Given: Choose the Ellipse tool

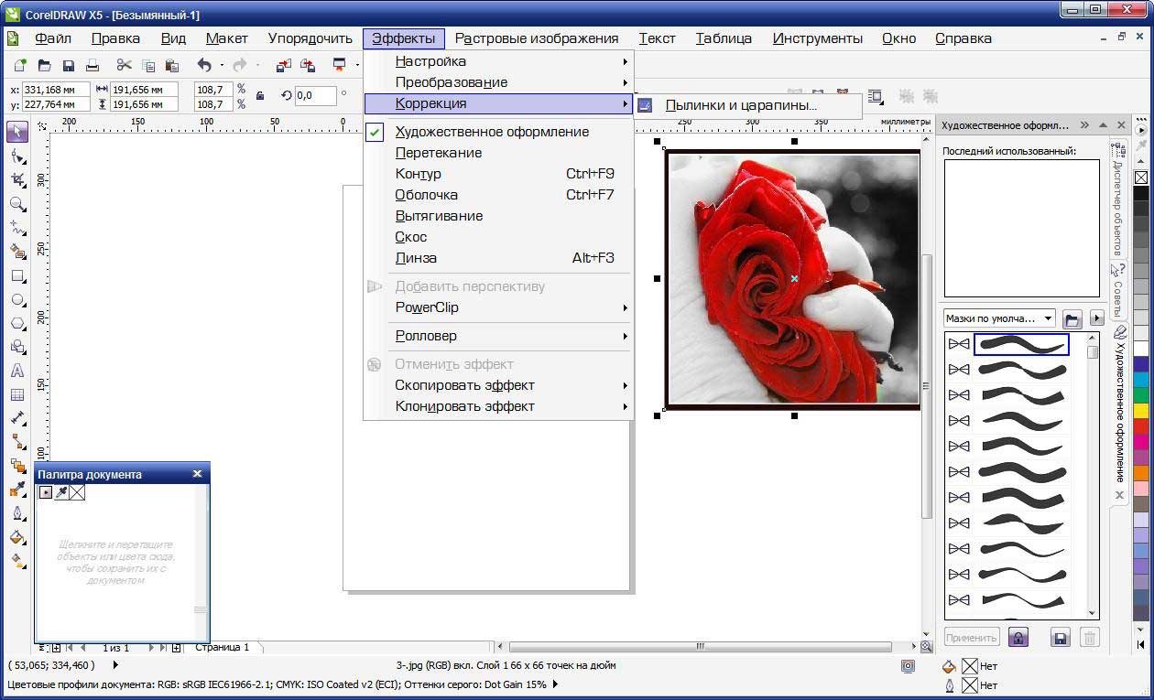Looking at the screenshot, I should (x=17, y=300).
